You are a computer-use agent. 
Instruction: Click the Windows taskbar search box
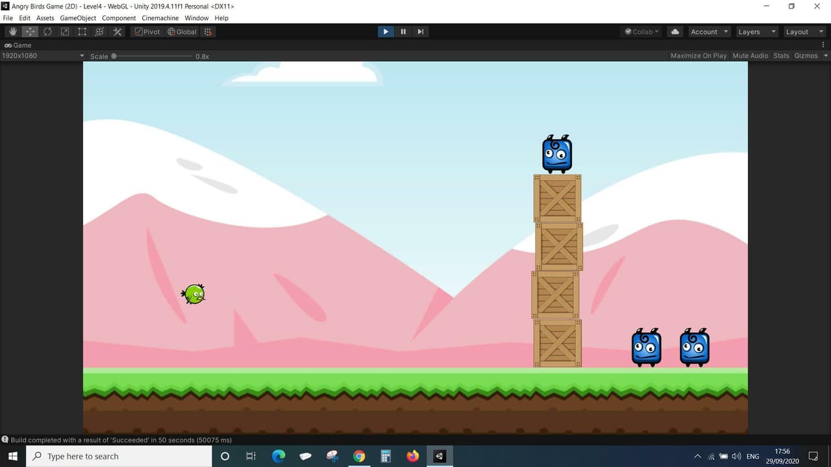point(119,457)
